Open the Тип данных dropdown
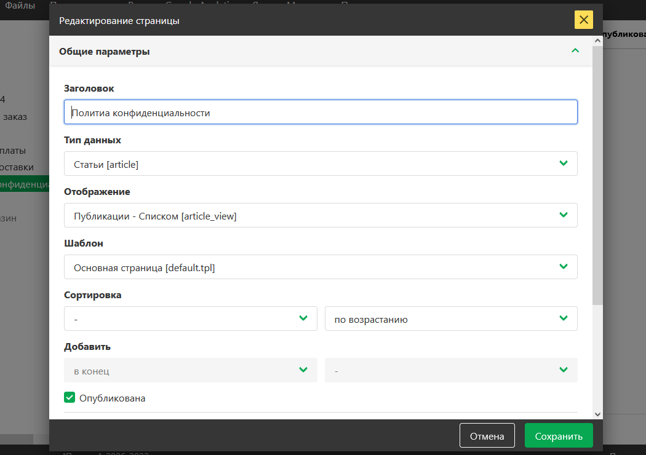 (320, 164)
